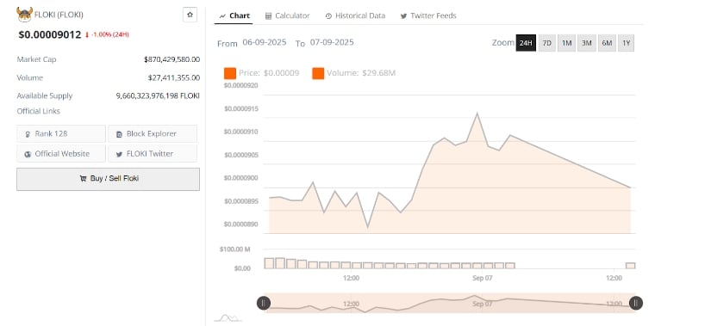Click the -1.00% (24H) change indicator
Image resolution: width=711 pixels, height=326 pixels.
[107, 34]
